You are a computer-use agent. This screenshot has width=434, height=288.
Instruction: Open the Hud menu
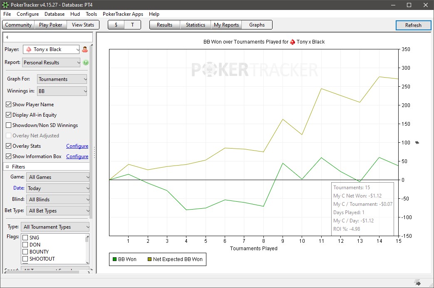click(x=75, y=14)
